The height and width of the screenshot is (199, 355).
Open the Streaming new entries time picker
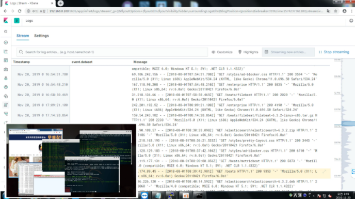[x=288, y=52]
